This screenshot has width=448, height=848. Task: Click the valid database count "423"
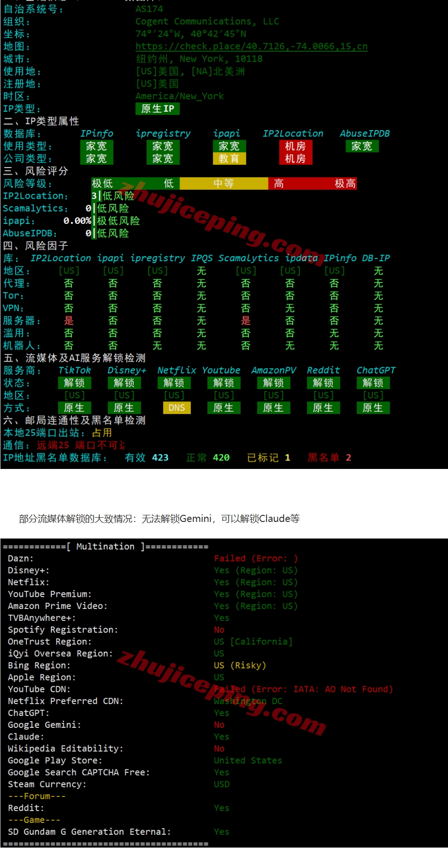point(160,458)
